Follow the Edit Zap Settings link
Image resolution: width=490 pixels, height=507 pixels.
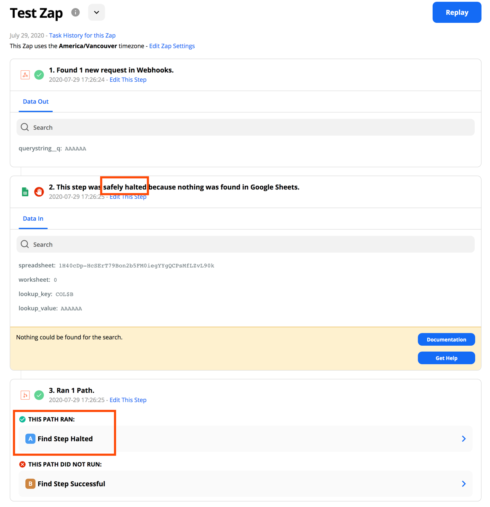click(172, 46)
